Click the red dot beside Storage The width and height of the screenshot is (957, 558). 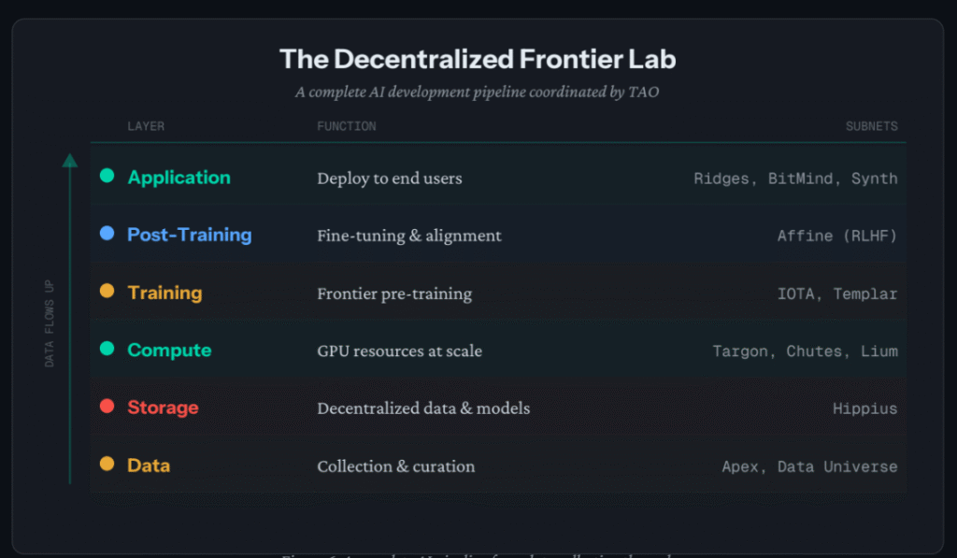(x=107, y=407)
